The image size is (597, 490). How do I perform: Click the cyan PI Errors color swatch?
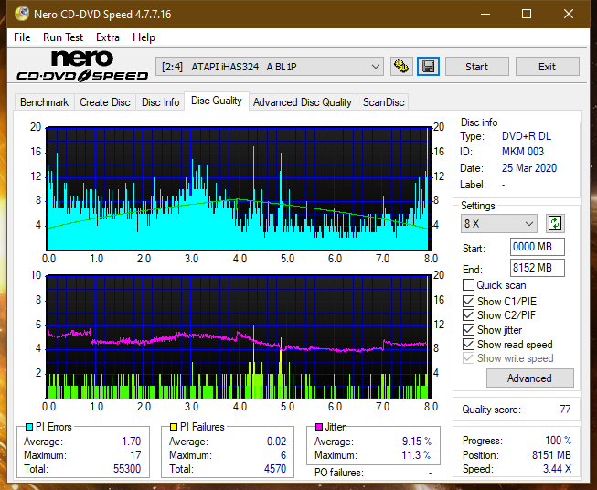coord(29,427)
